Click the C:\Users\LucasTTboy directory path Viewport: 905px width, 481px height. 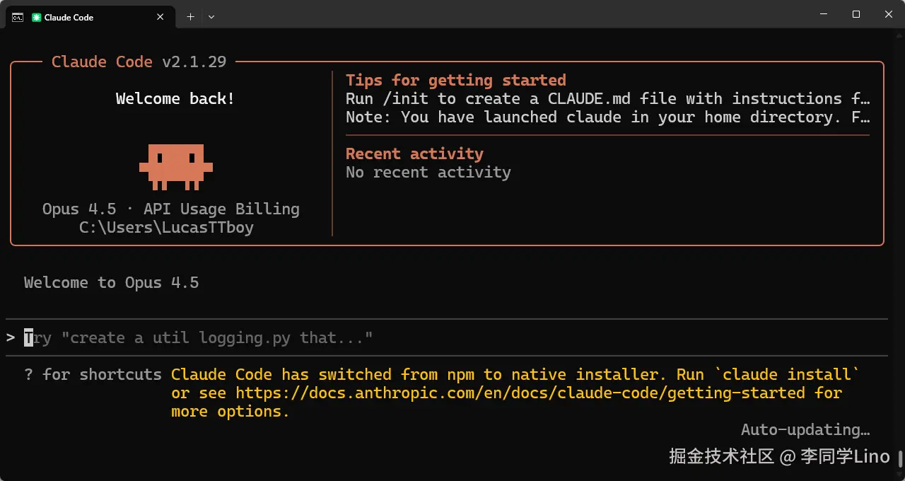[x=166, y=227]
